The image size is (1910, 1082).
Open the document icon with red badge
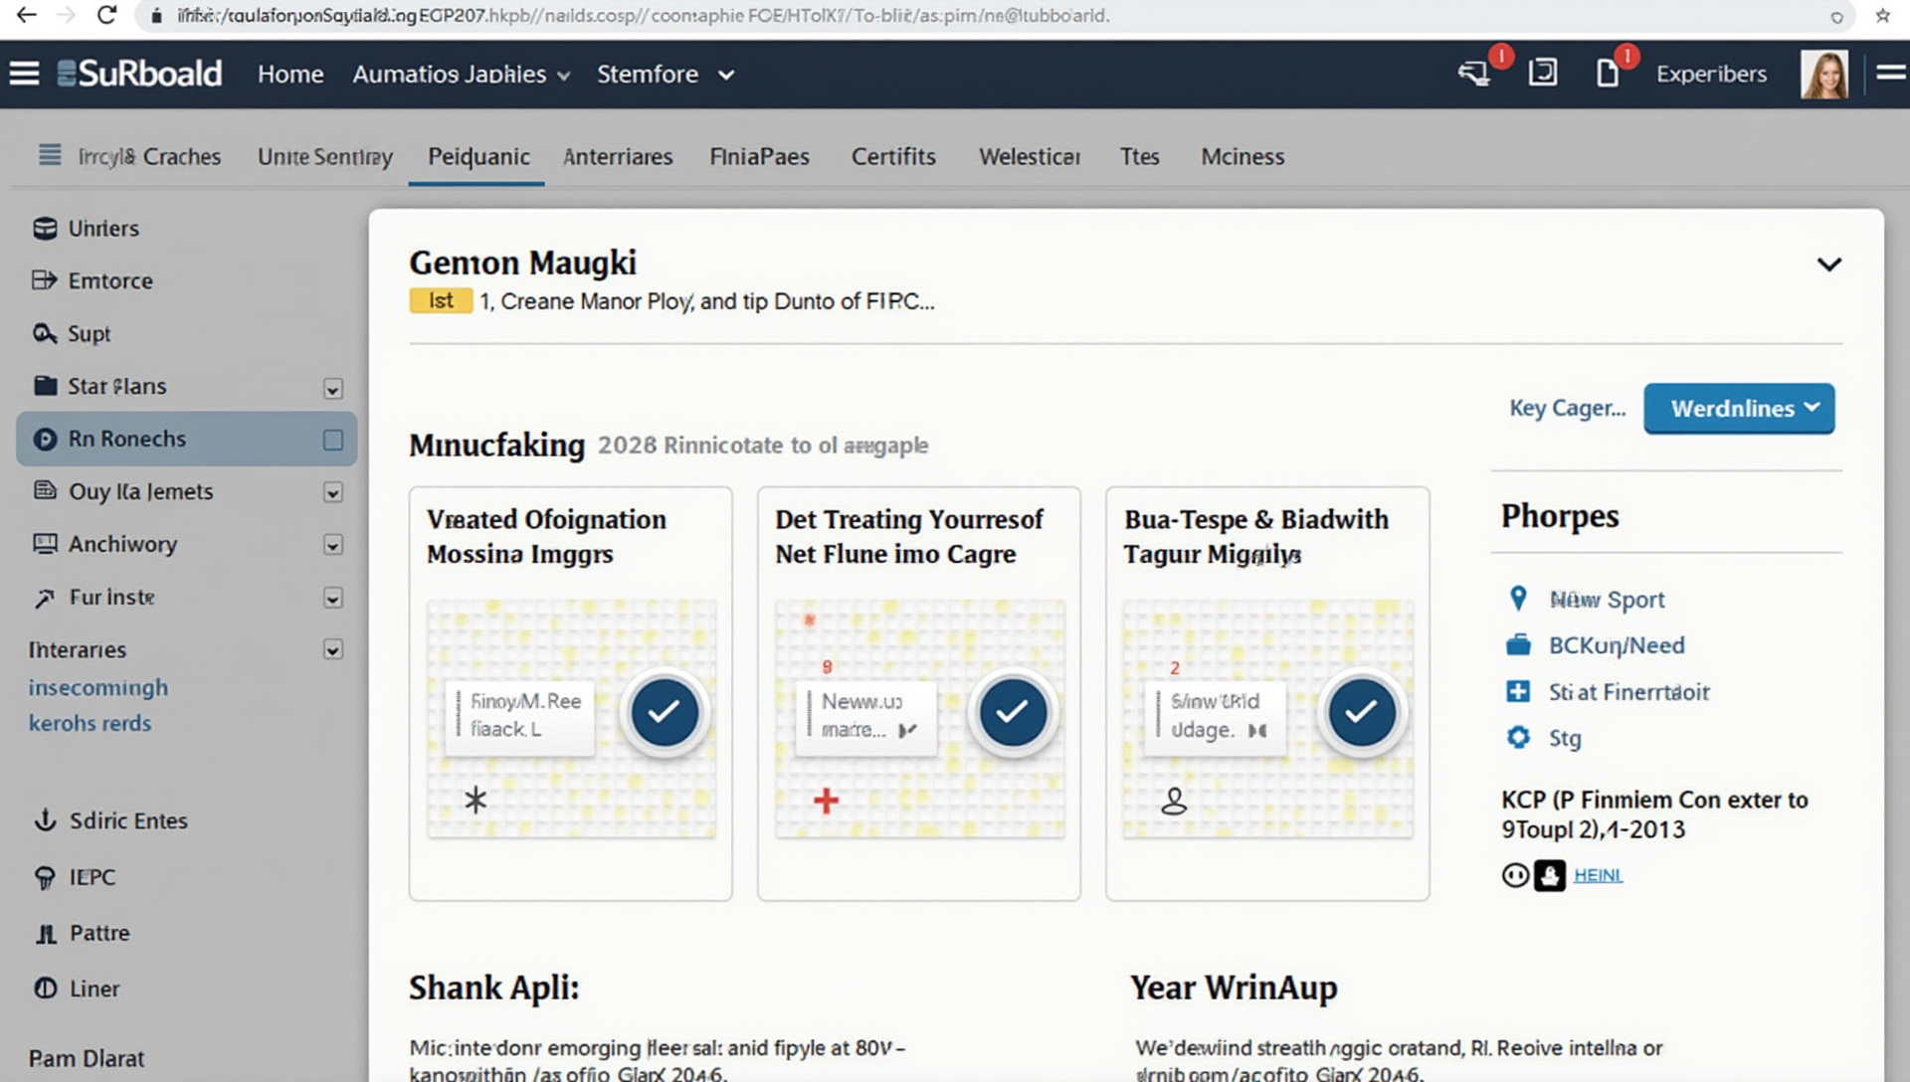(x=1608, y=74)
